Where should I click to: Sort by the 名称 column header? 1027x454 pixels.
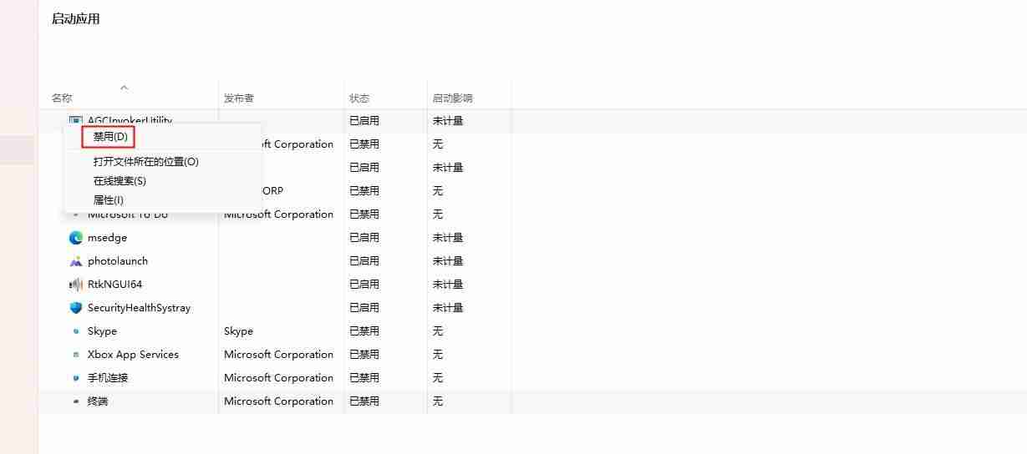[62, 98]
